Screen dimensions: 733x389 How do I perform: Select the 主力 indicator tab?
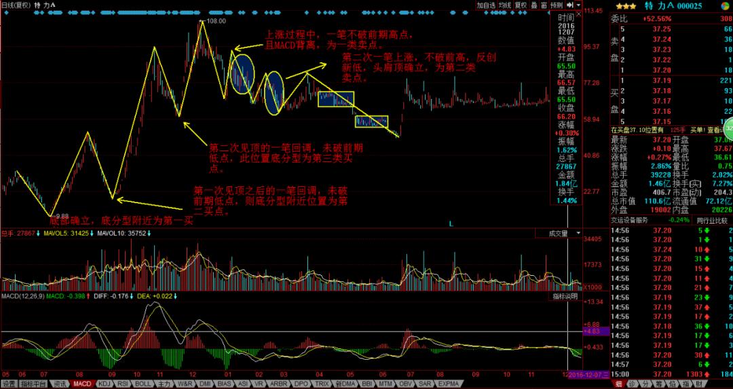click(164, 384)
